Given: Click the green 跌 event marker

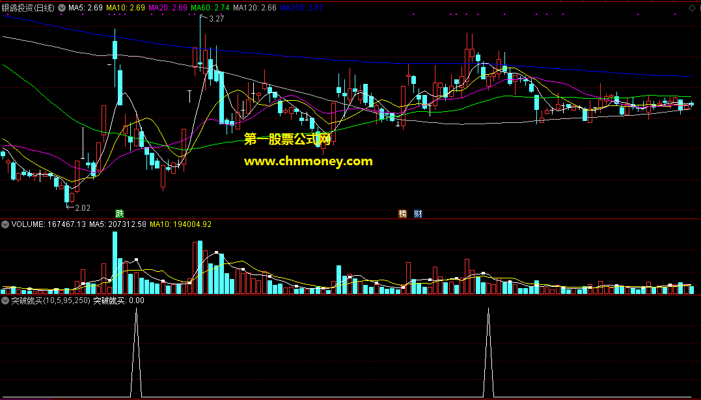Looking at the screenshot, I should [119, 213].
